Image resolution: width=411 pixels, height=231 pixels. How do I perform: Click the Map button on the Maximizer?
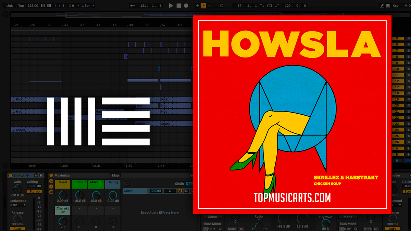coord(116,175)
